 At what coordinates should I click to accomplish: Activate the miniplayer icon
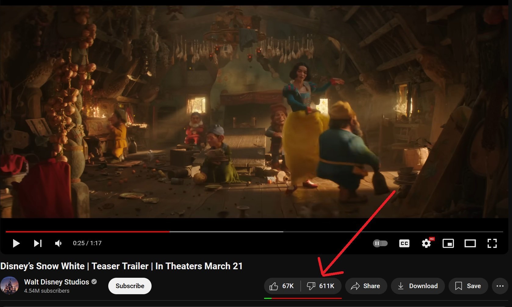coord(448,243)
